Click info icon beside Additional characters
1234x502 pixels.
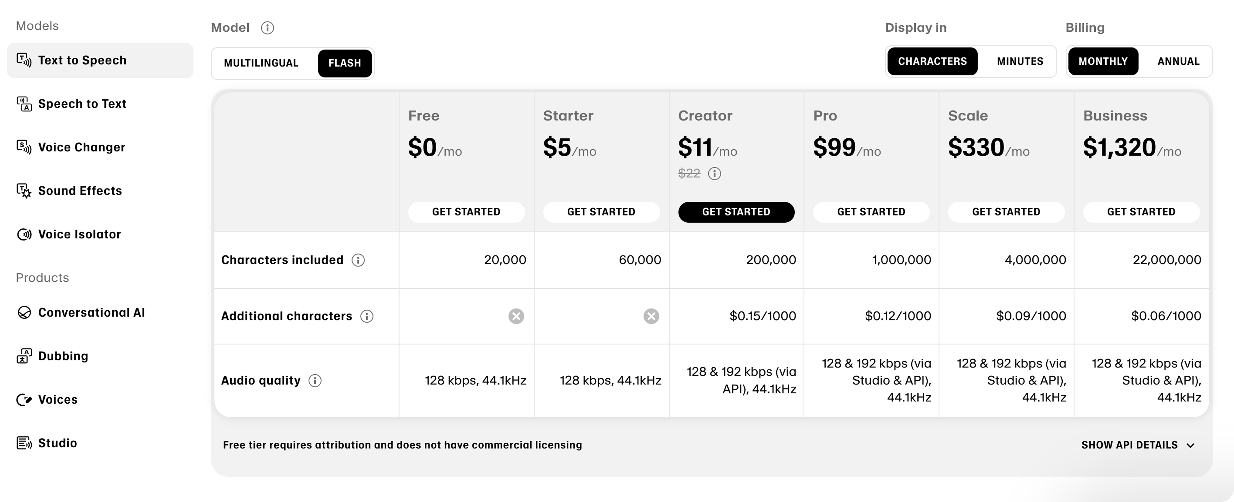(x=367, y=316)
